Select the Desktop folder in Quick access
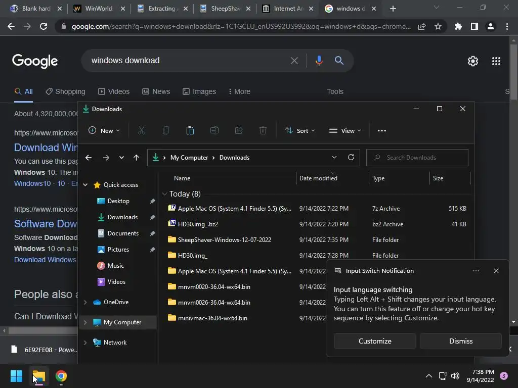This screenshot has height=388, width=518. coord(118,201)
